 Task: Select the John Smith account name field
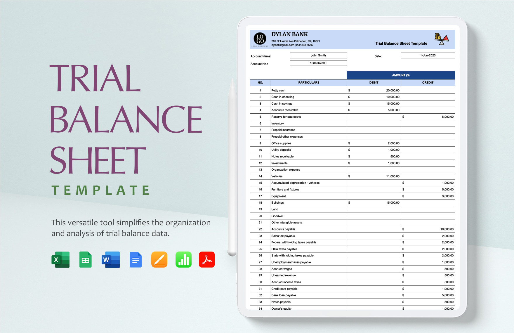(x=318, y=55)
